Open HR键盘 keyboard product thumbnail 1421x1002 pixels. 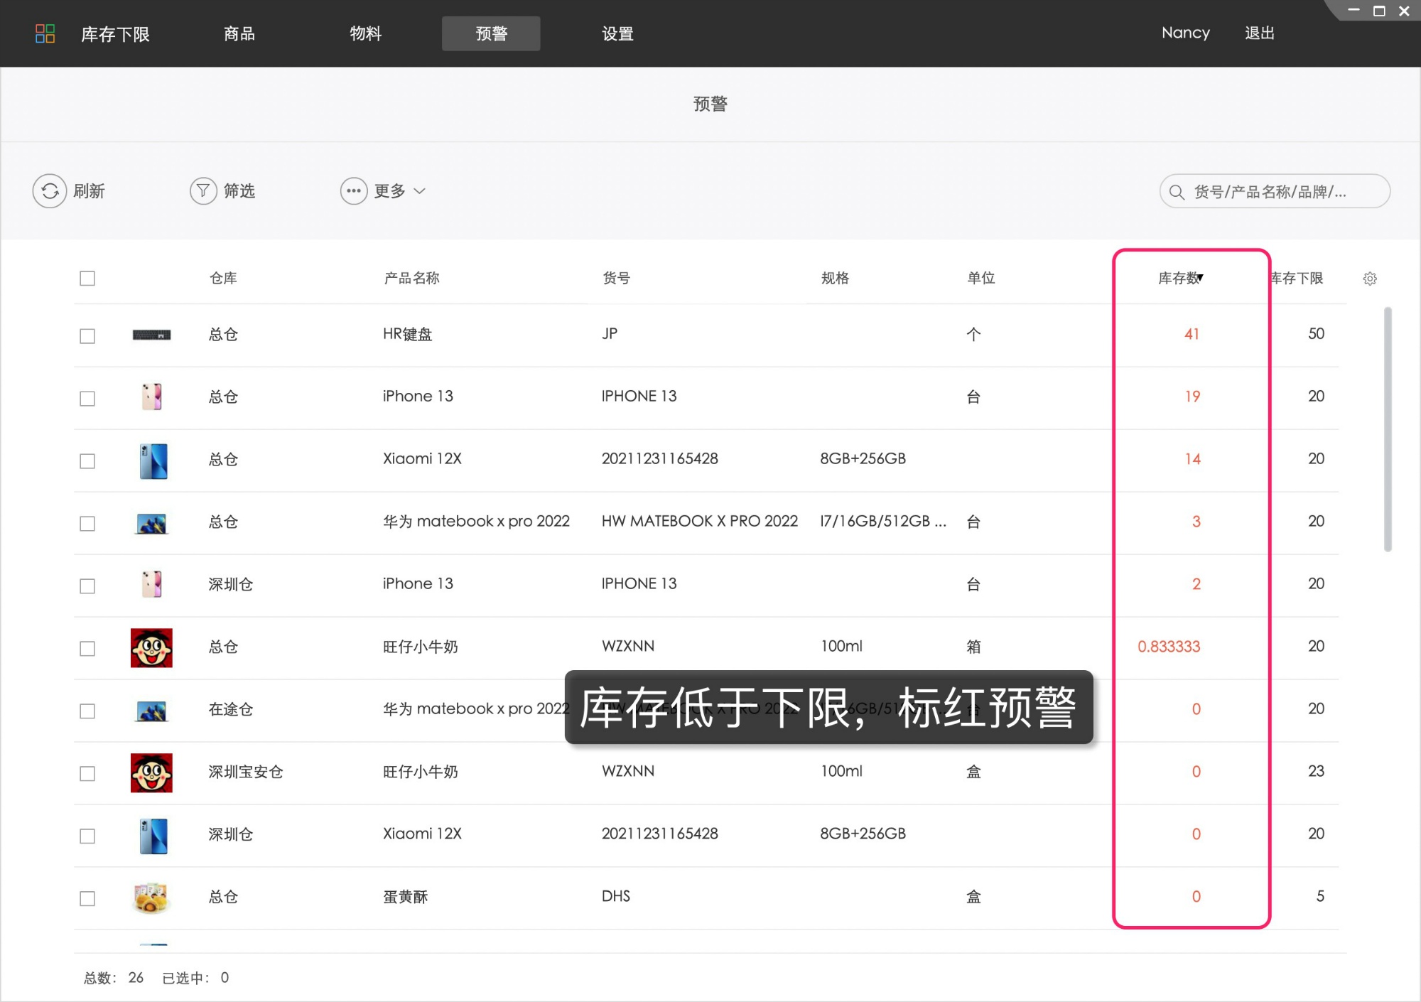[x=151, y=335]
